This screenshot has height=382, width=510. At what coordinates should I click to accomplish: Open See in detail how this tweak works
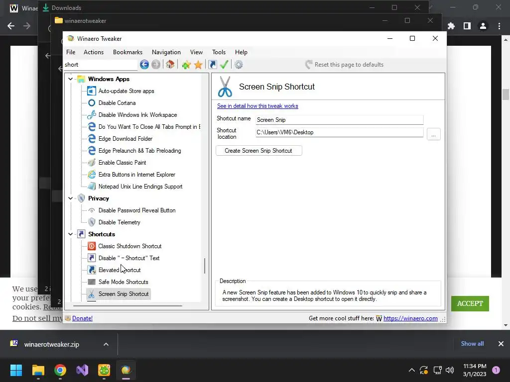pos(257,106)
